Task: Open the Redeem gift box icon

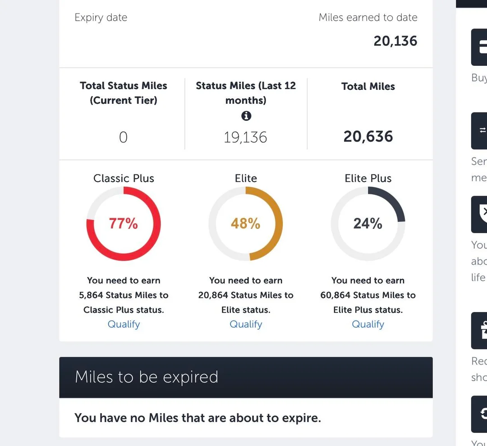Action: click(x=480, y=331)
